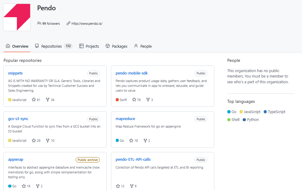Click 'Map Reduce Framework for go on appengine'
This screenshot has height=190, width=302.
(x=148, y=126)
